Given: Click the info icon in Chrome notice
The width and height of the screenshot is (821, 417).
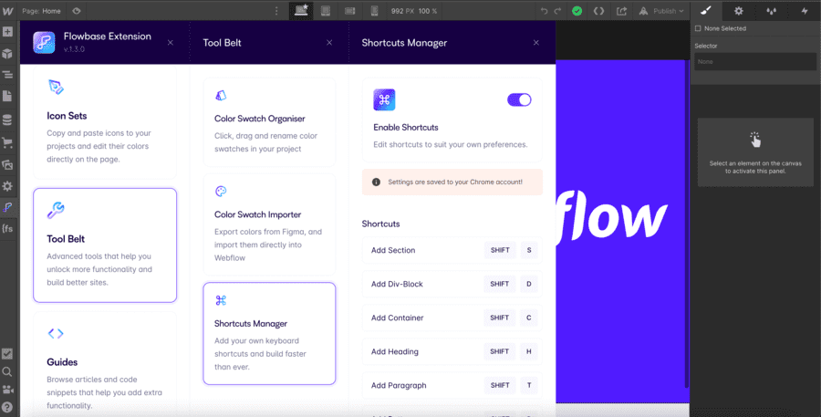Looking at the screenshot, I should point(376,182).
